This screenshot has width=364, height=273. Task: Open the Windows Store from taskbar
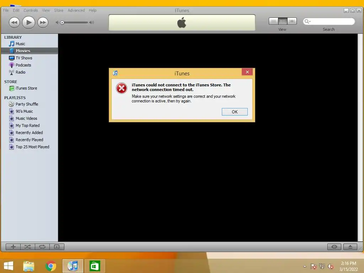(x=95, y=266)
